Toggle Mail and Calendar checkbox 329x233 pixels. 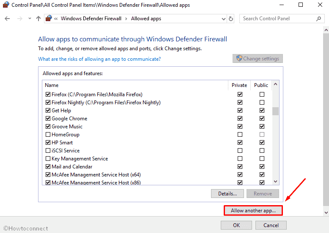tap(48, 167)
